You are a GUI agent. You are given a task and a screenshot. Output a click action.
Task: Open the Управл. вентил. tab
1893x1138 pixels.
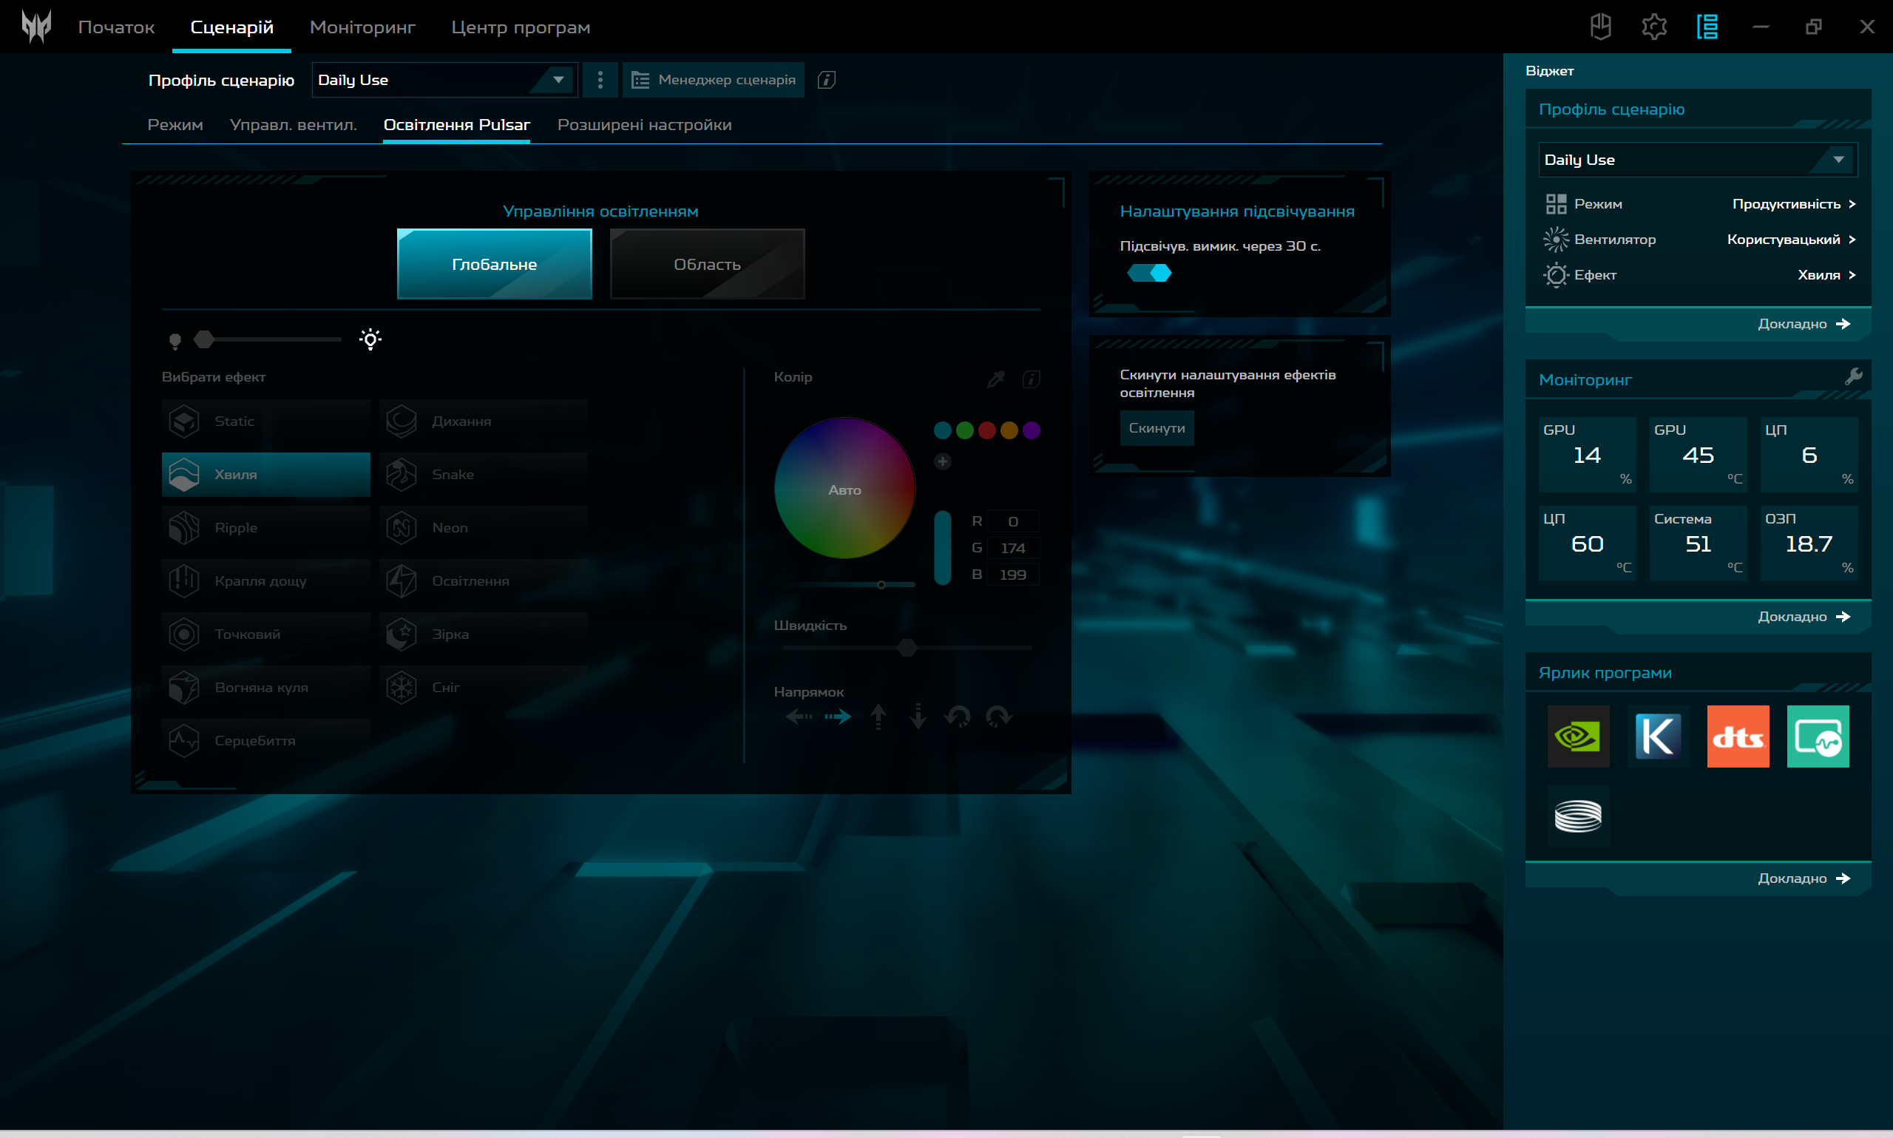click(293, 125)
